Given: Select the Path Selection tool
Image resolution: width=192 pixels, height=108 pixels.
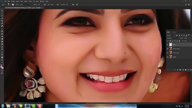Looking at the screenshot, I should [2, 52].
